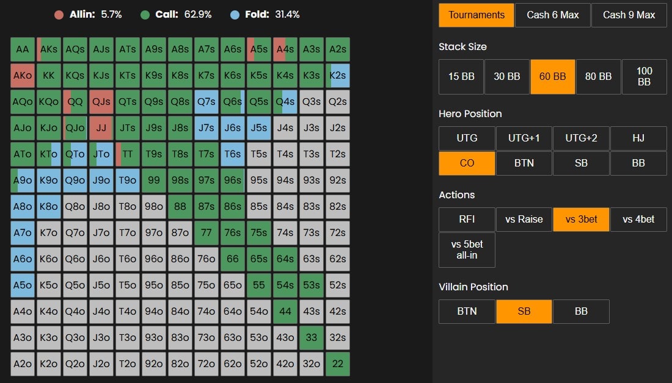Choose the 30 BB stack size

coord(506,76)
